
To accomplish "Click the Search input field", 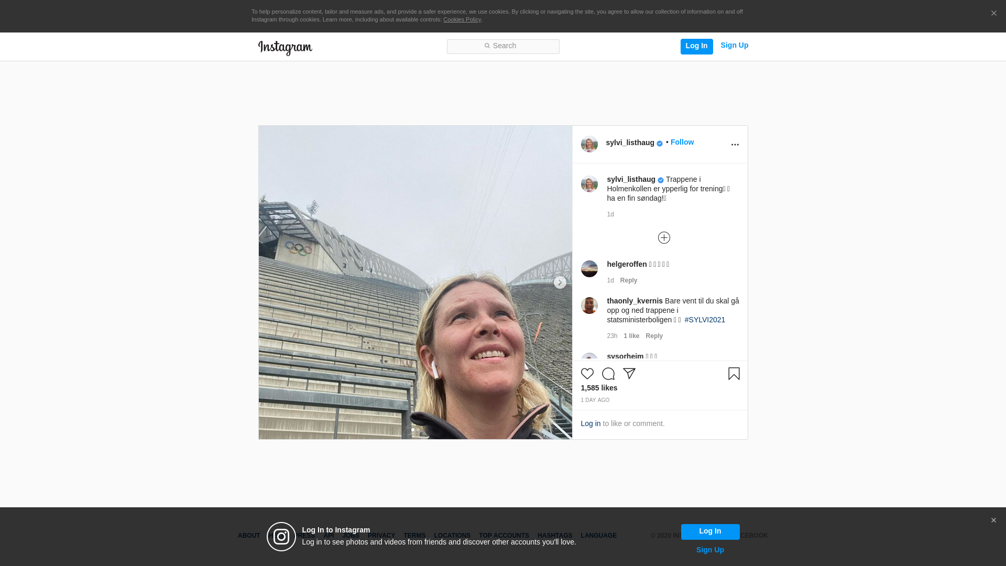I will (x=503, y=47).
